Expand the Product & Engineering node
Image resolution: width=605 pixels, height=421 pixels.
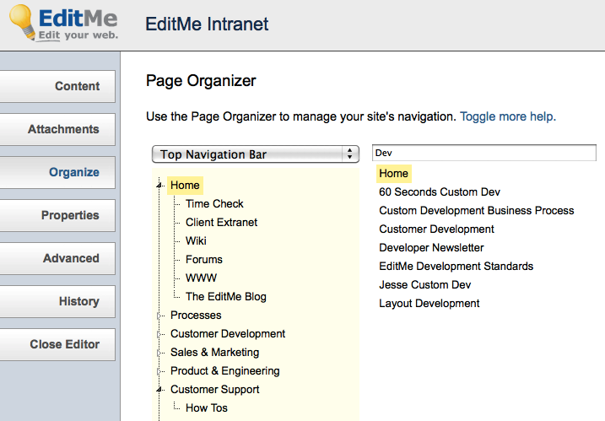click(159, 371)
